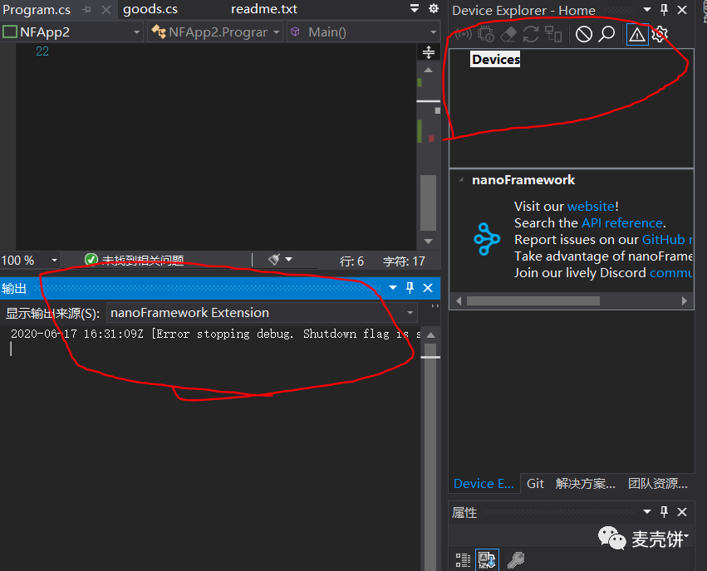Open the 输出 panel window options dropdown
Image resolution: width=707 pixels, height=571 pixels.
(x=393, y=288)
